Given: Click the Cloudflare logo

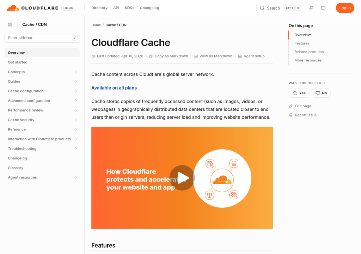Looking at the screenshot, I should click(x=32, y=8).
